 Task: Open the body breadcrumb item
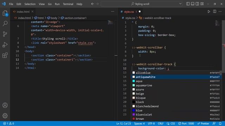tap(52, 18)
